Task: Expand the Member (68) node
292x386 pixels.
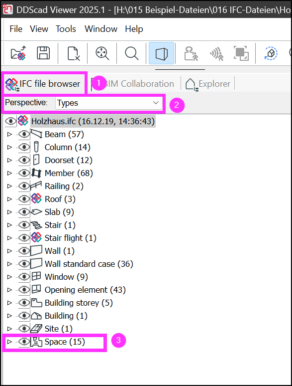Action: pos(9,174)
